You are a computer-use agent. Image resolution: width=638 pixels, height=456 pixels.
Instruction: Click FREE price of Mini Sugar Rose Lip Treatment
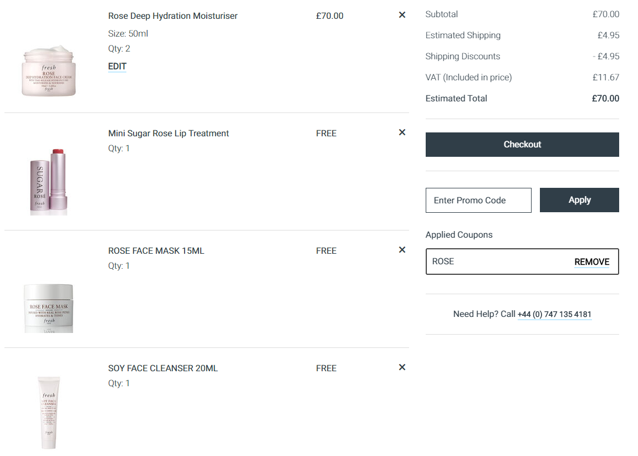point(326,134)
